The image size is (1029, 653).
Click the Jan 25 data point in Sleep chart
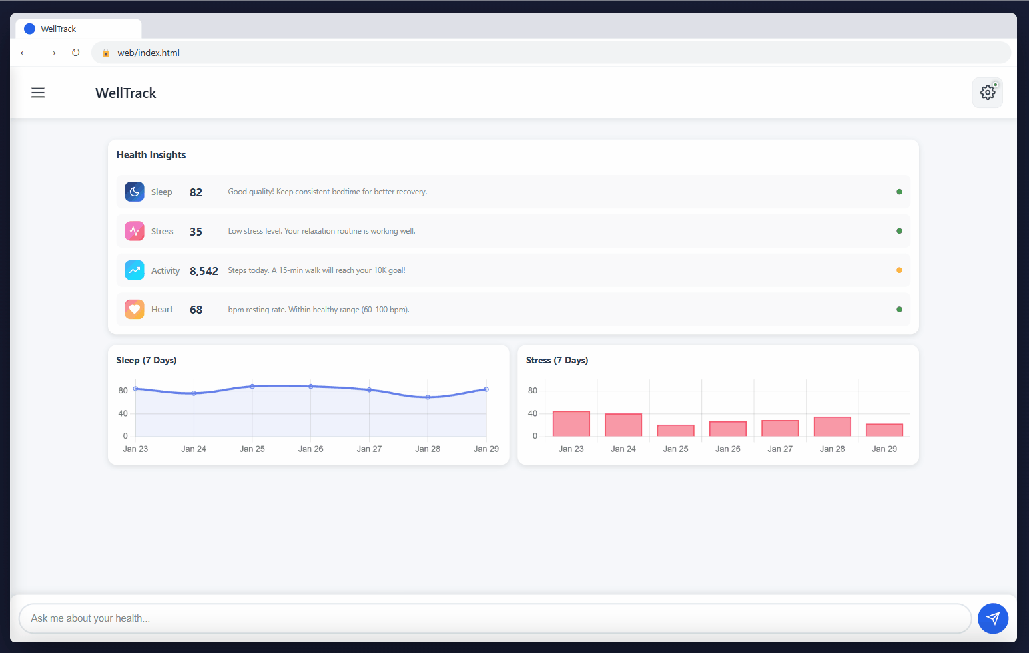point(252,387)
